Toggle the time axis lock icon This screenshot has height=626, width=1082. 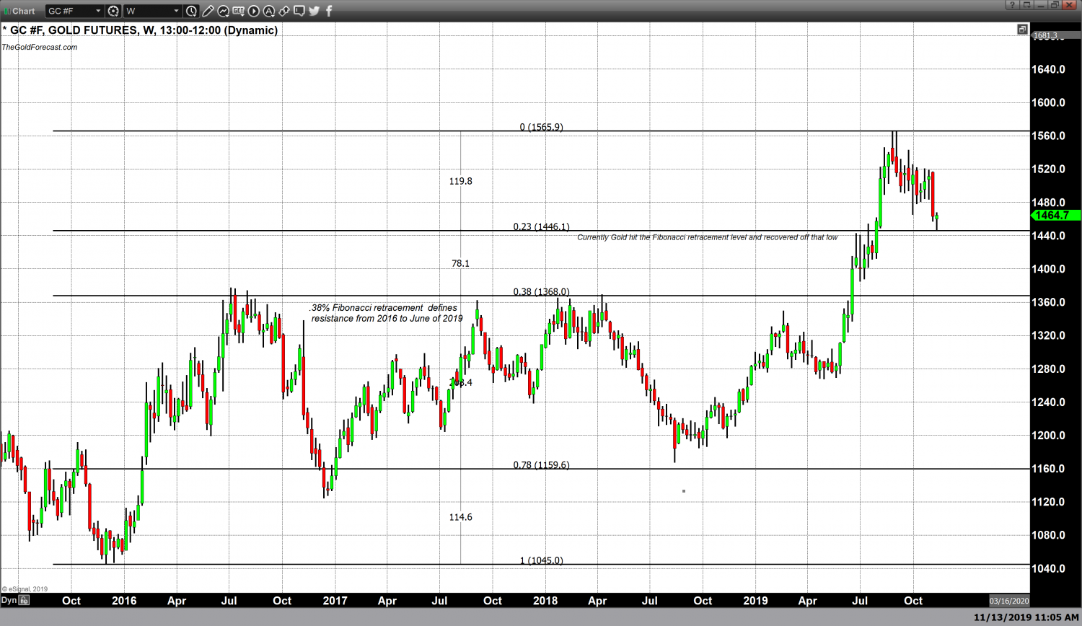(25, 600)
